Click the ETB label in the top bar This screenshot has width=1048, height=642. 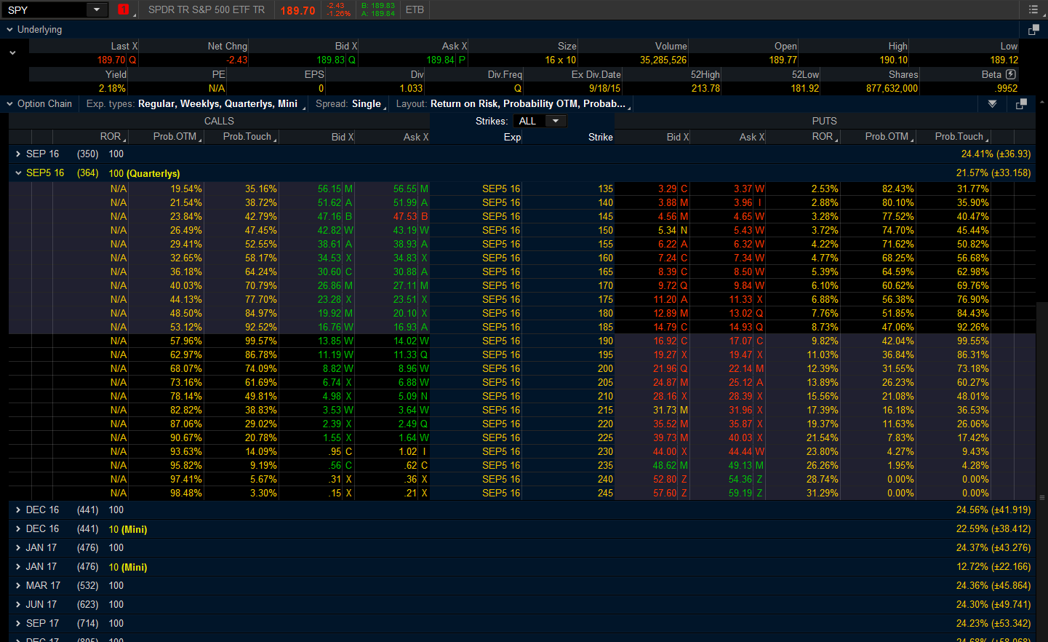click(x=415, y=9)
